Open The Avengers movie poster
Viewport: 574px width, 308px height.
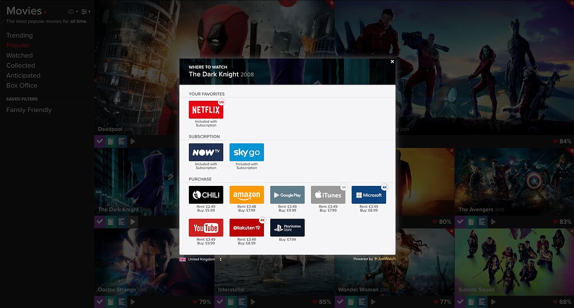tap(514, 182)
